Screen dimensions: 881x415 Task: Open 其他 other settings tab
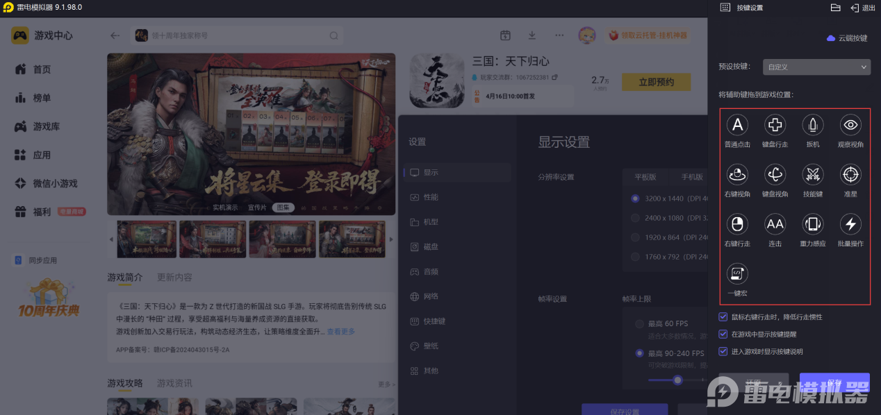[x=457, y=371]
